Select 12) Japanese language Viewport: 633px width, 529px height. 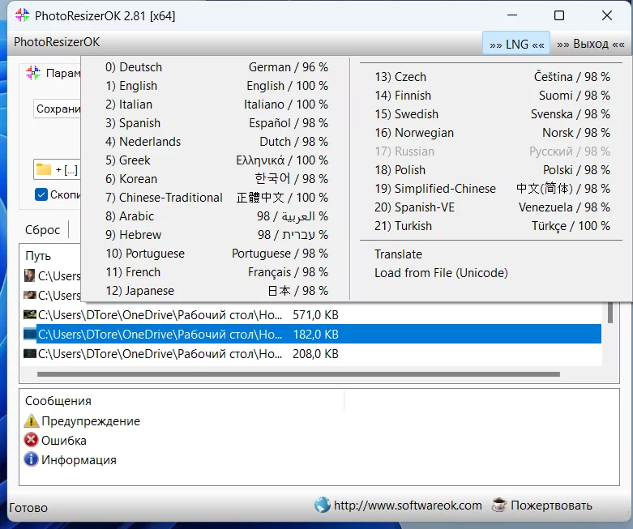click(216, 291)
